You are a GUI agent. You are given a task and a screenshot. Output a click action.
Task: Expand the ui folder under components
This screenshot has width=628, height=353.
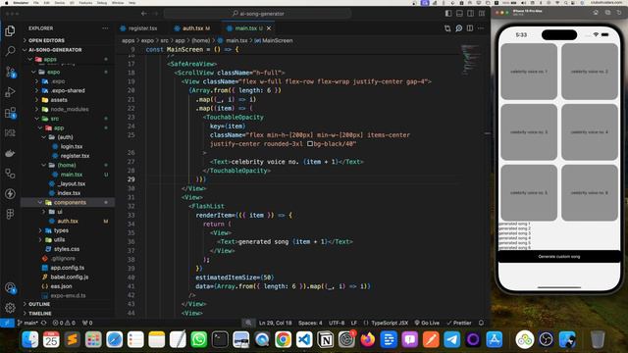click(68, 212)
